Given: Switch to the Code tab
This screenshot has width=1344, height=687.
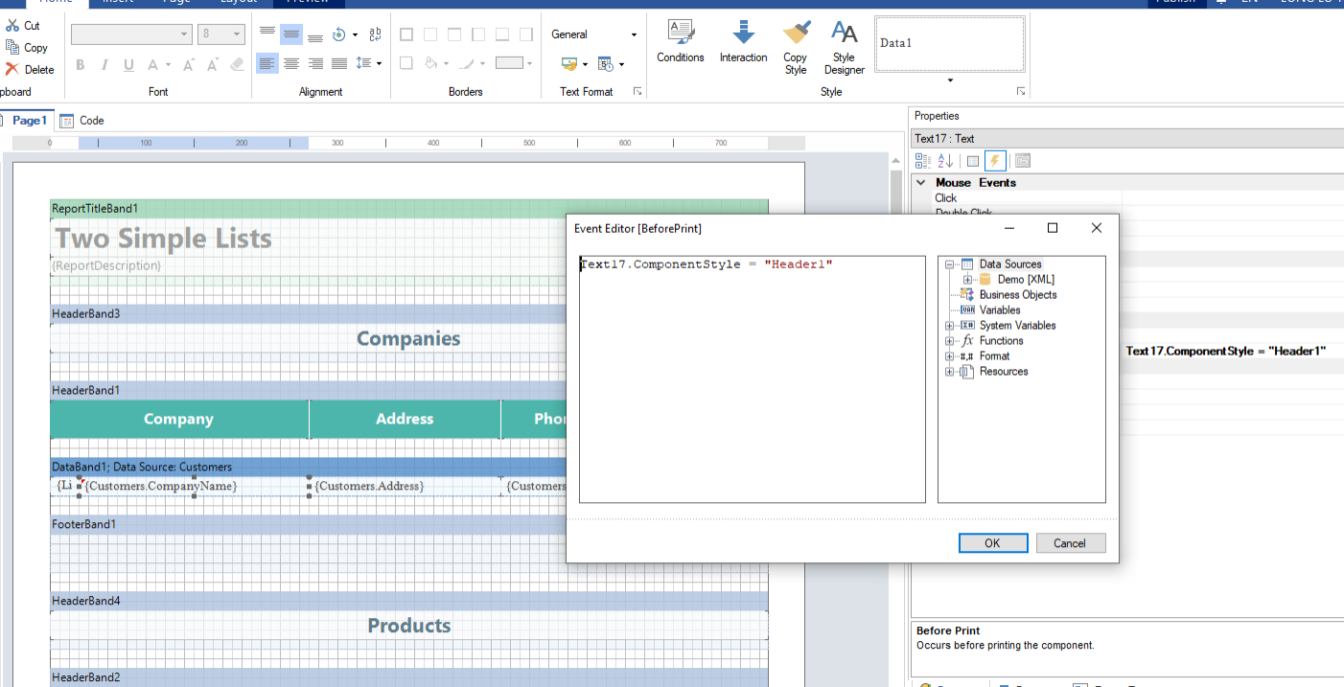Looking at the screenshot, I should (82, 120).
